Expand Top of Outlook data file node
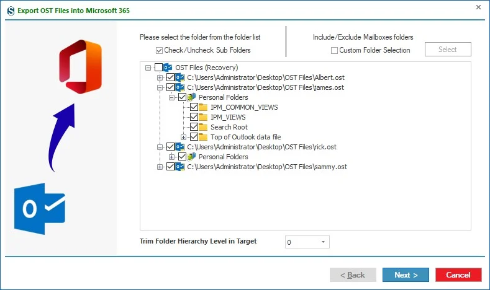This screenshot has width=490, height=290. point(183,137)
